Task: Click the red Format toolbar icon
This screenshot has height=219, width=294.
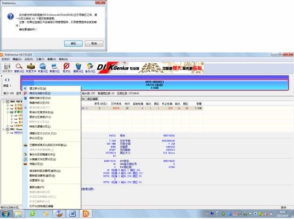Action: [x=67, y=68]
